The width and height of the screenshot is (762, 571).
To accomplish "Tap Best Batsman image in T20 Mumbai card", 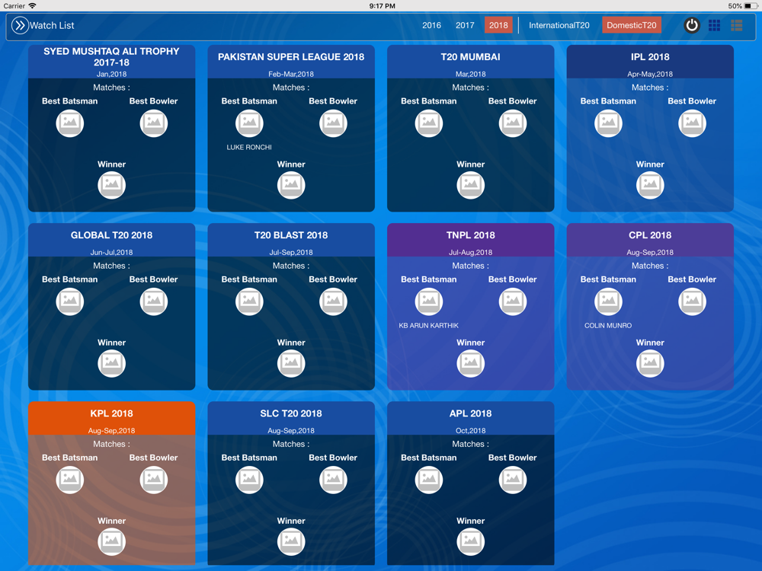I will click(x=428, y=123).
